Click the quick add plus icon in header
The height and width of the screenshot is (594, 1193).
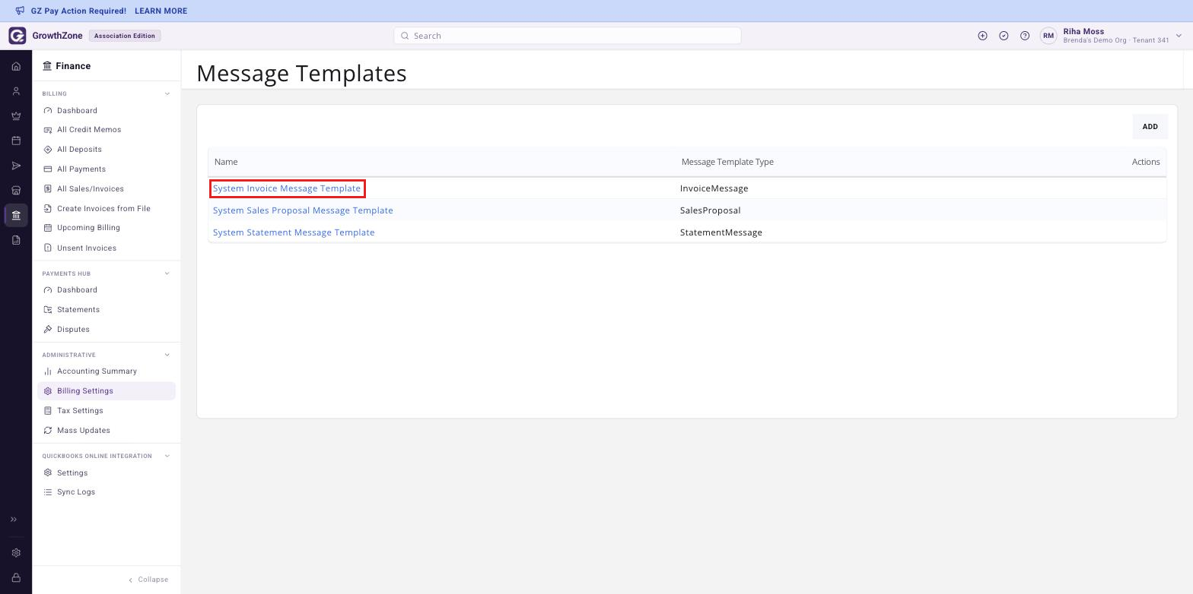(x=982, y=36)
